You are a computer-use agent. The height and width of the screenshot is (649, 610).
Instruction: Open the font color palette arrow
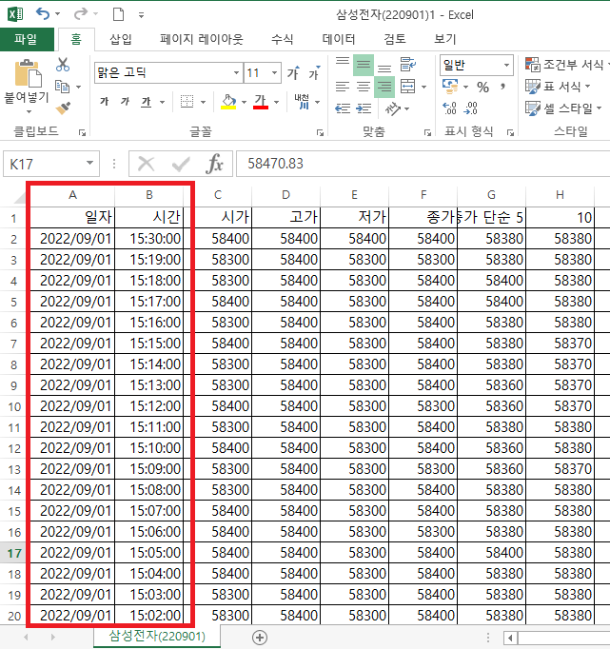(x=276, y=102)
